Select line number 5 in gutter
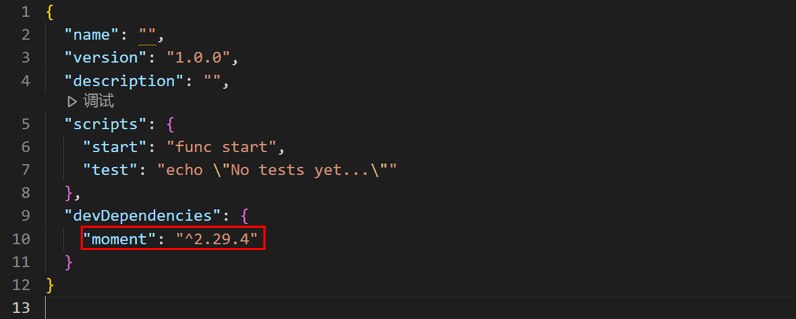This screenshot has width=796, height=319. 25,124
